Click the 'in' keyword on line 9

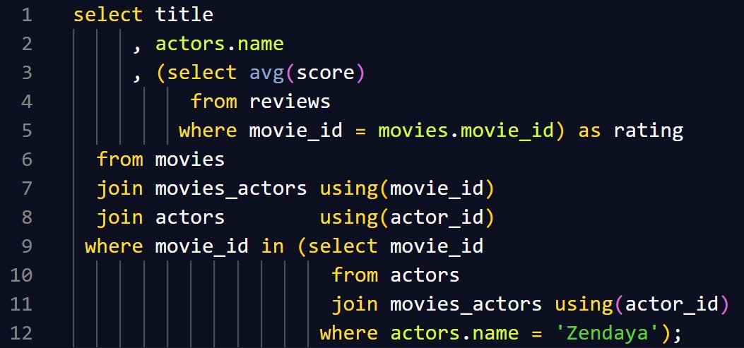[x=272, y=246]
